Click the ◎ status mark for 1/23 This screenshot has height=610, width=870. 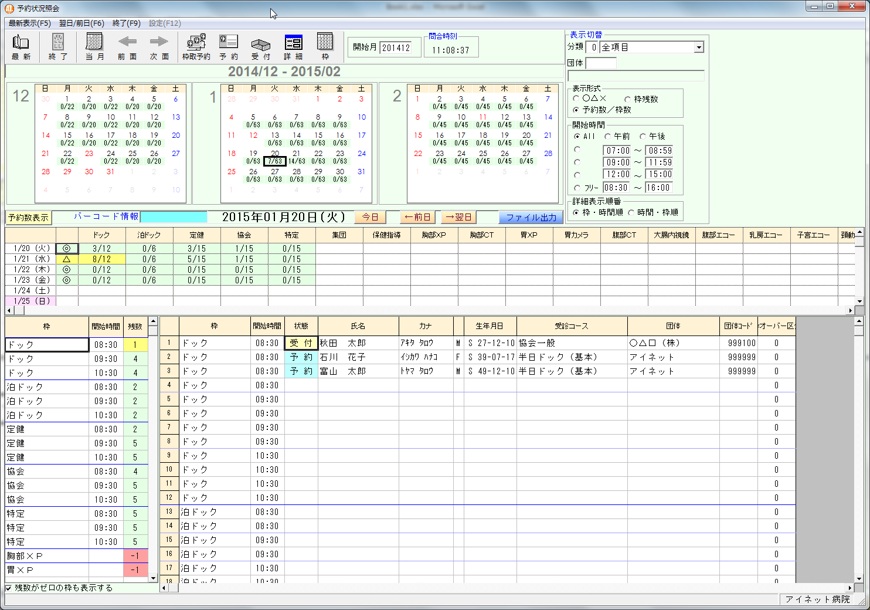click(x=67, y=280)
